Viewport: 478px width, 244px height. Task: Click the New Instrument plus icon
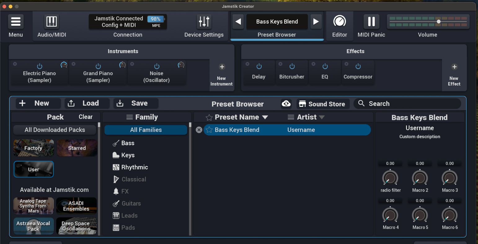[x=222, y=67]
